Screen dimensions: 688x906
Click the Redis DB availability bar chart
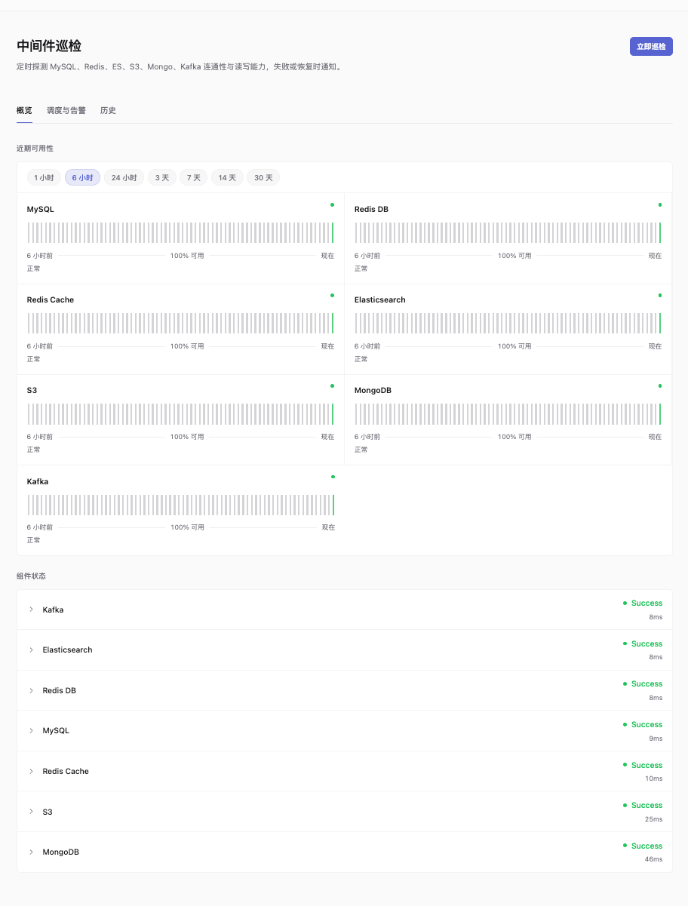click(x=508, y=232)
